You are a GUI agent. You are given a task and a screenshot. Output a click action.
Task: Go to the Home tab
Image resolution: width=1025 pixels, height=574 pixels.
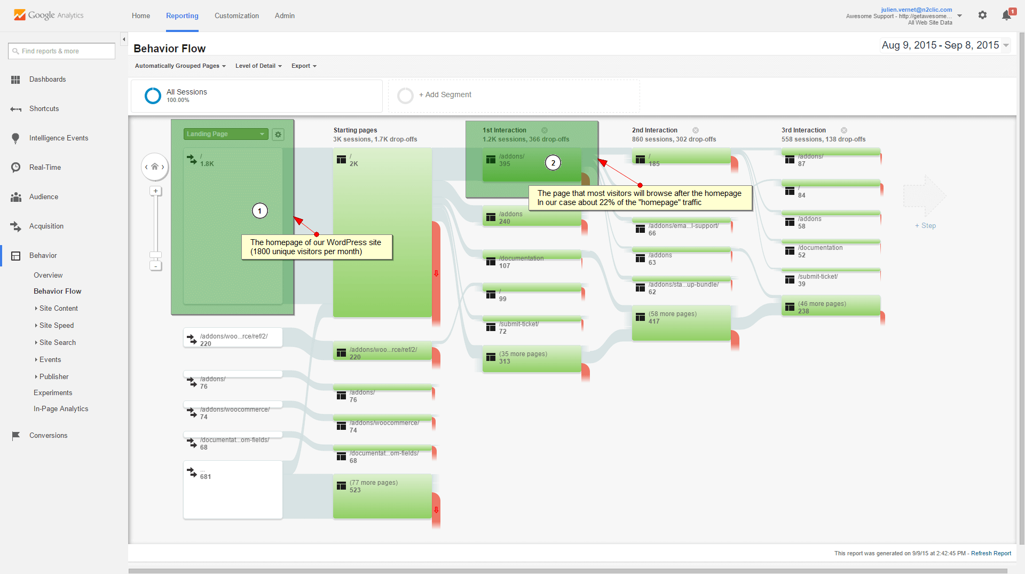click(x=141, y=16)
